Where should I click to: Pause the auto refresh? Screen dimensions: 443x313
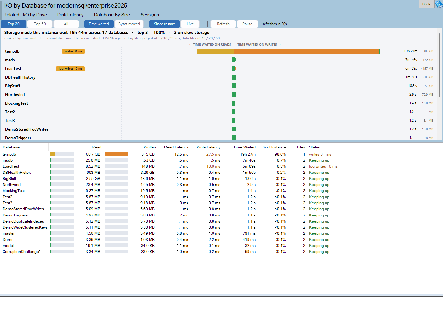point(247,24)
